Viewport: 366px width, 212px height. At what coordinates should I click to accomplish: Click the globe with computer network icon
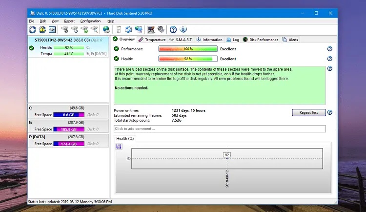coord(139,30)
